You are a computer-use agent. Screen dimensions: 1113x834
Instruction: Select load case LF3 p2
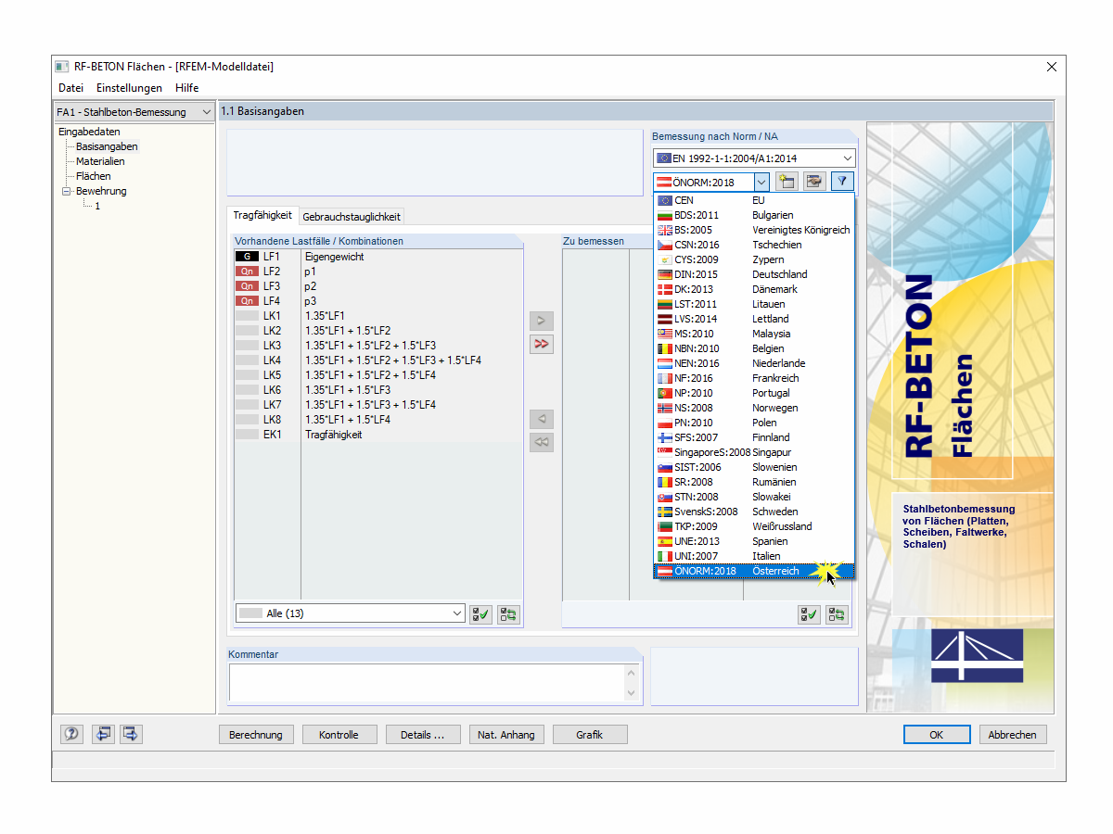[x=378, y=286]
